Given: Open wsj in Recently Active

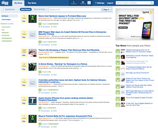Looking at the screenshot, I should click(3, 30).
